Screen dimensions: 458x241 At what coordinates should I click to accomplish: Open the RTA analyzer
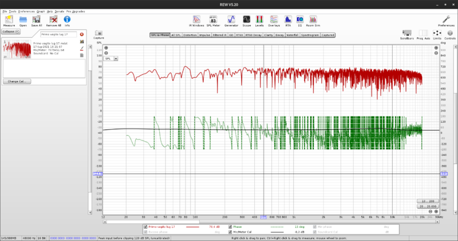tap(288, 19)
